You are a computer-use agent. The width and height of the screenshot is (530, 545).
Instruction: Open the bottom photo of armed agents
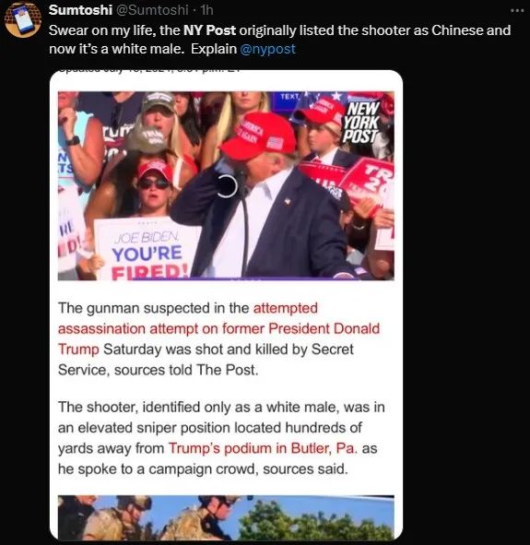click(x=226, y=517)
